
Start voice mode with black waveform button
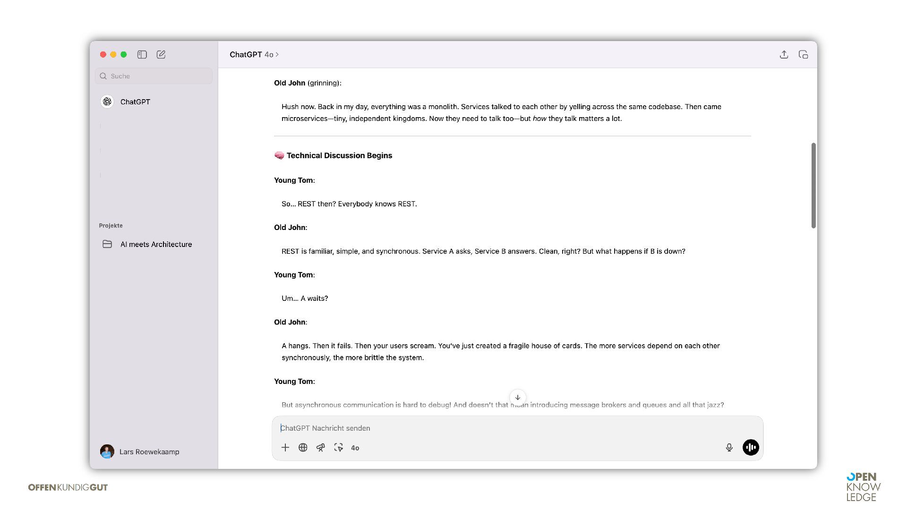click(x=751, y=448)
